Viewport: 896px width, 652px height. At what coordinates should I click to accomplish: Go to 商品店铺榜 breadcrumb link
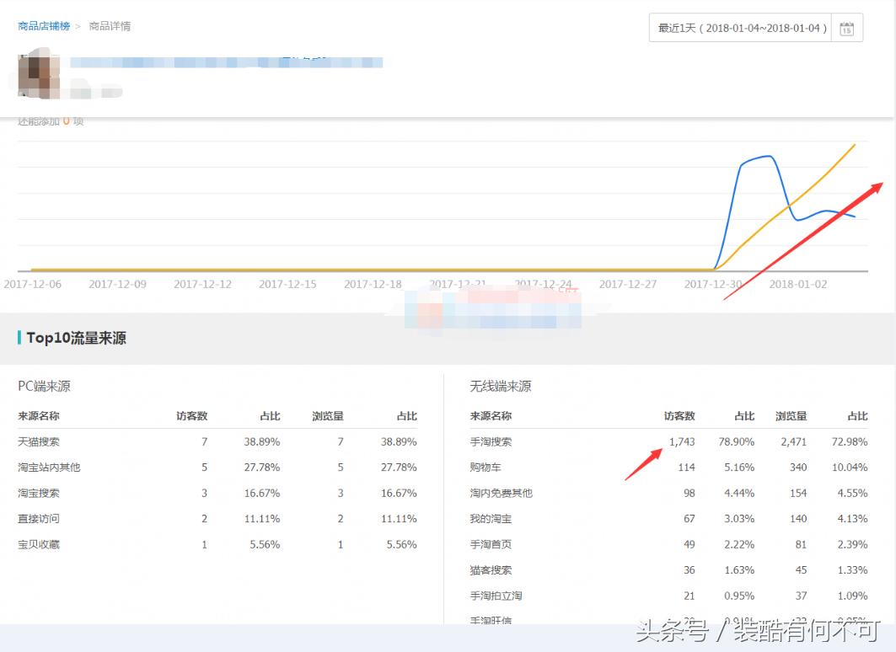point(43,26)
